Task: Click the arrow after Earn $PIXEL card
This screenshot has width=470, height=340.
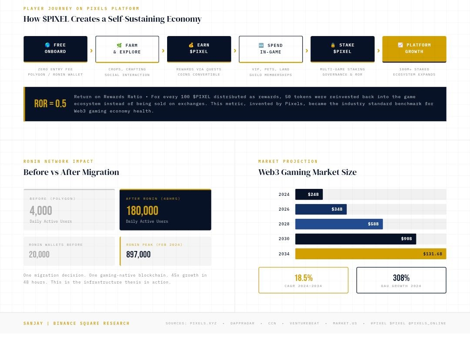Action: pyautogui.click(x=235, y=50)
